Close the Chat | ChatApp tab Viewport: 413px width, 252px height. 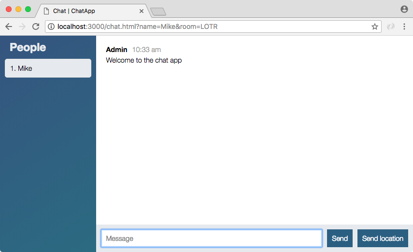click(142, 11)
